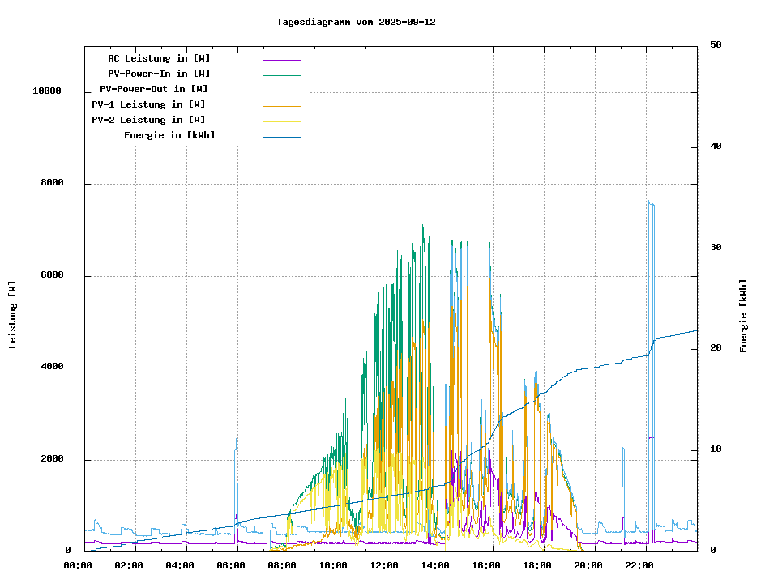The image size is (778, 583).
Task: Select the PV-2 Leistung legend label
Action: click(148, 120)
